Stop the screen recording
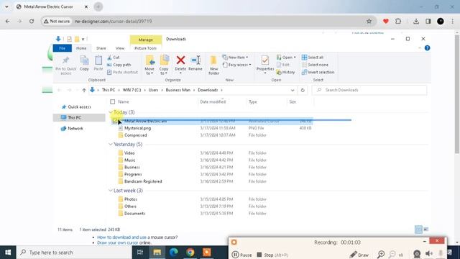This screenshot has width=460, height=259. pyautogui.click(x=272, y=255)
